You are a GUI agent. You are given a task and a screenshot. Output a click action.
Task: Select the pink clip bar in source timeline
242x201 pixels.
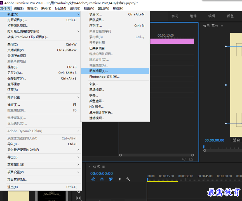click(x=172, y=41)
